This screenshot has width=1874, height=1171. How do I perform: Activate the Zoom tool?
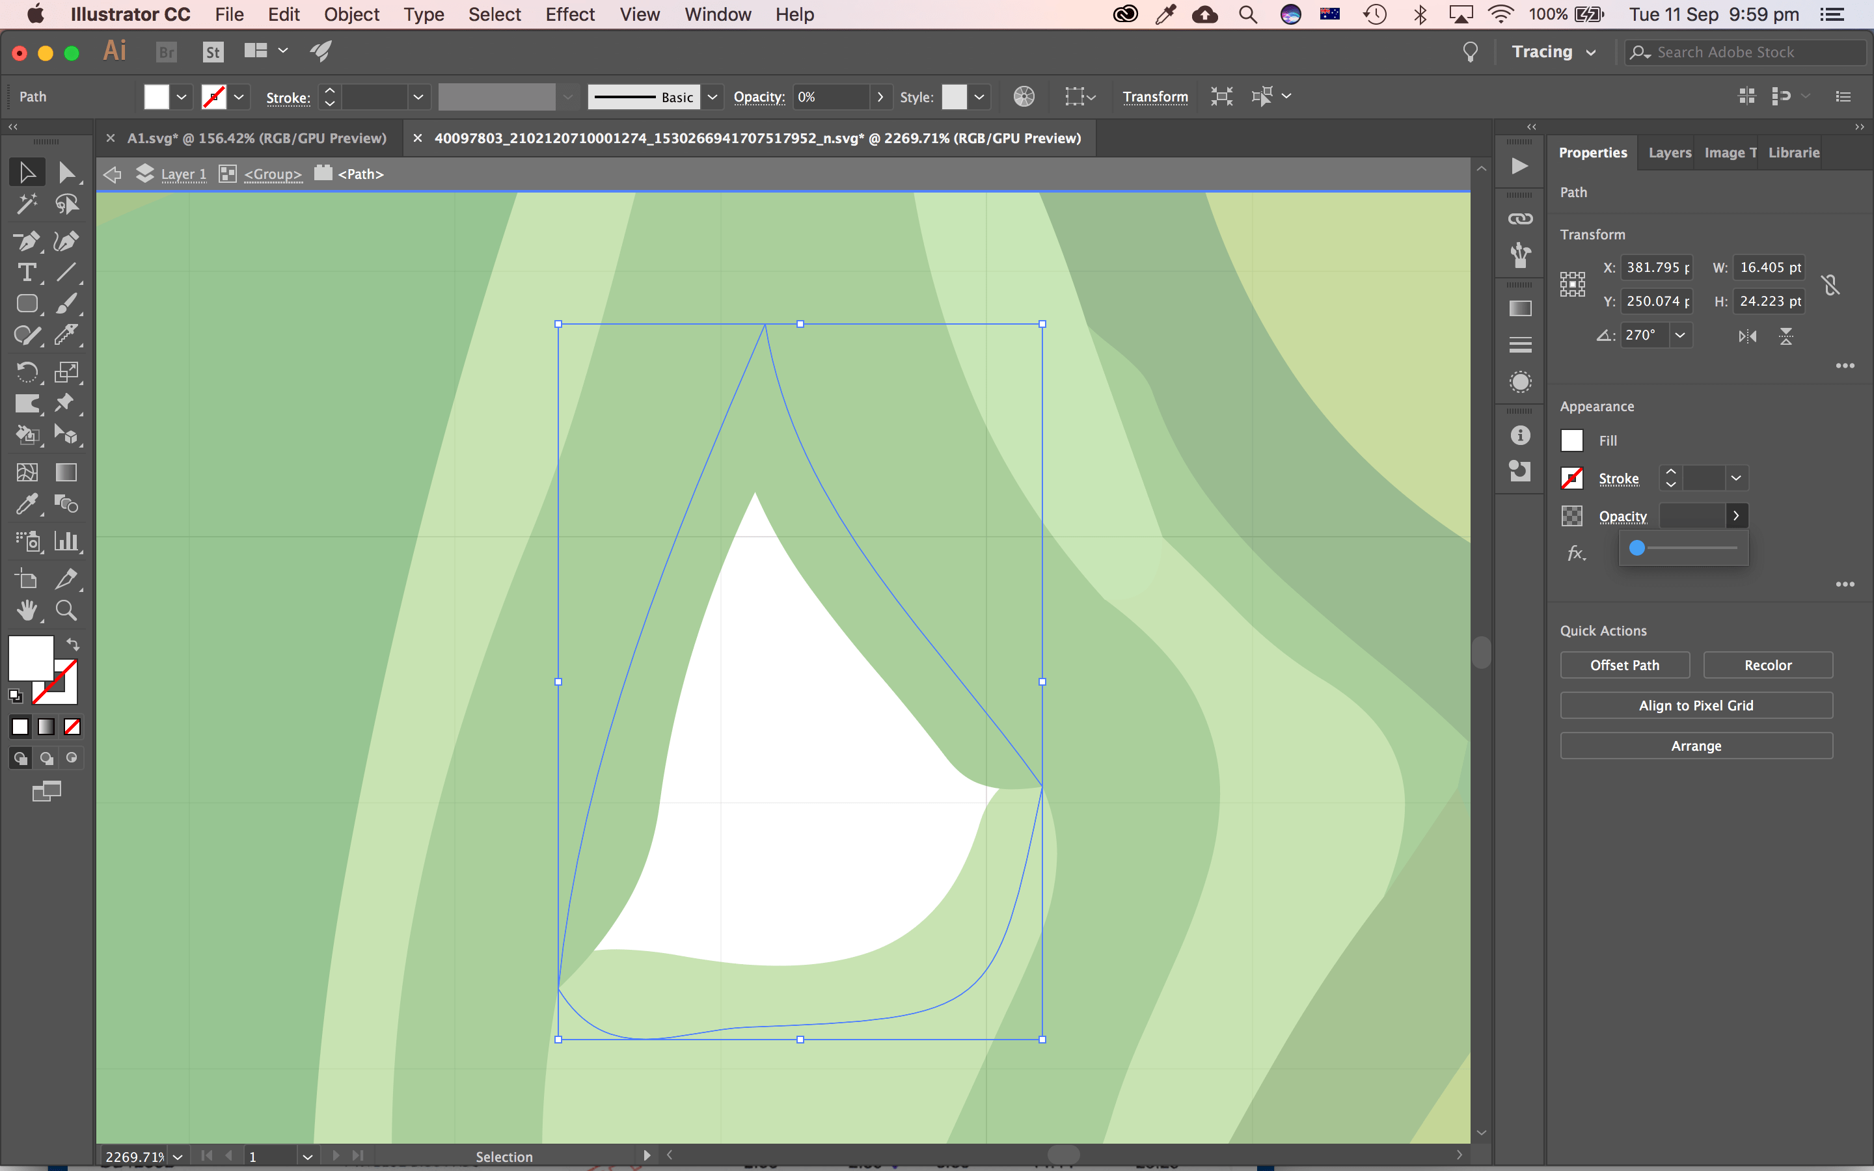[x=66, y=610]
